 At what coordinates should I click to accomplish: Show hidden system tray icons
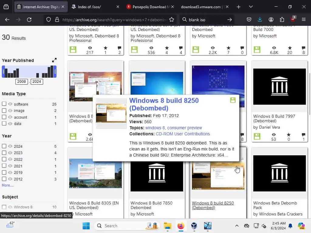click(237, 226)
